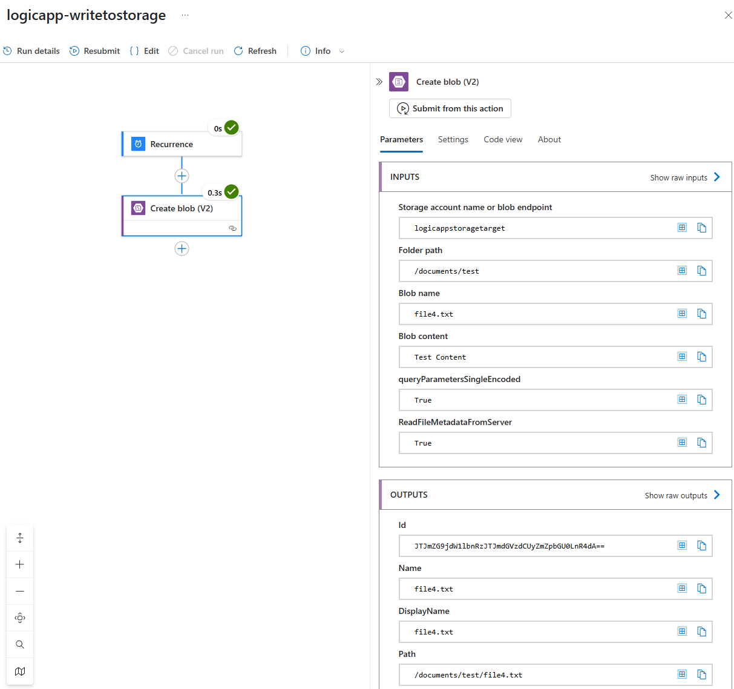Toggle the minimap on the canvas
Screen dimensions: 734x689
[20, 671]
